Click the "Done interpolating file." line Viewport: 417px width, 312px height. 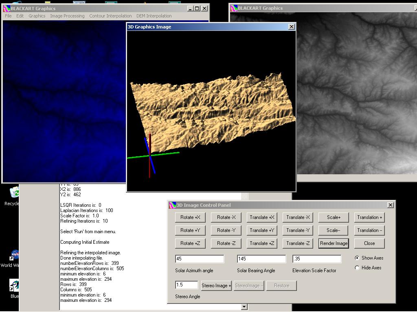click(81, 258)
